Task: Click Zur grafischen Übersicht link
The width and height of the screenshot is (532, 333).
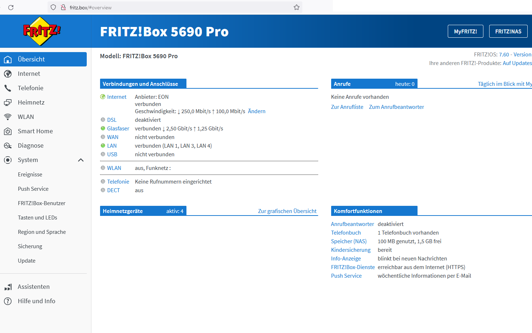Action: (287, 211)
